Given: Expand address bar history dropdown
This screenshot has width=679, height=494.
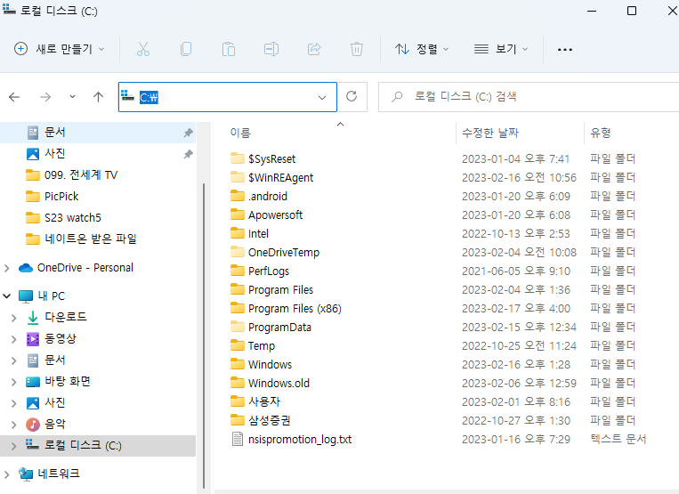Looking at the screenshot, I should [x=322, y=97].
